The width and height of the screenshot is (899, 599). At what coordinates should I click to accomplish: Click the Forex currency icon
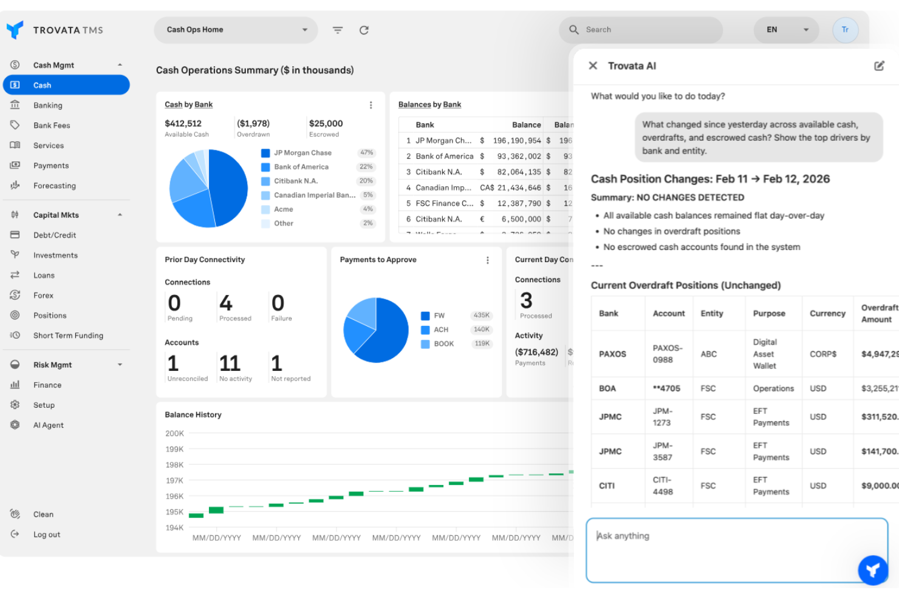[15, 295]
